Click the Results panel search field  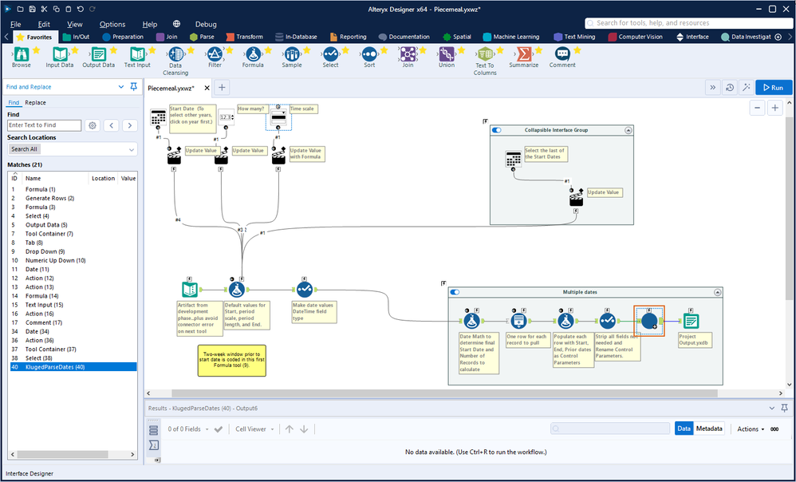coord(610,429)
